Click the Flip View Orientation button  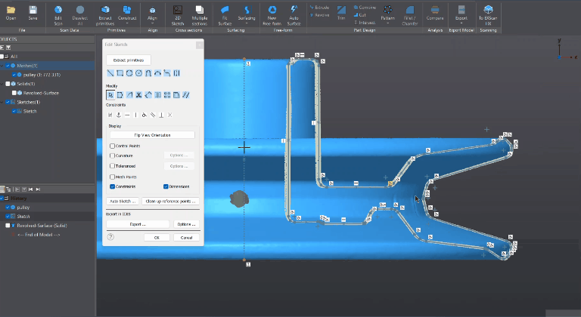click(x=152, y=135)
